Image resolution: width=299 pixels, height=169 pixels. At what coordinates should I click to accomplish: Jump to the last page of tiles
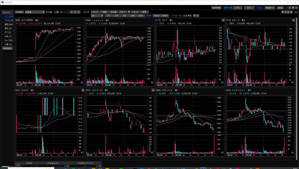291,12
